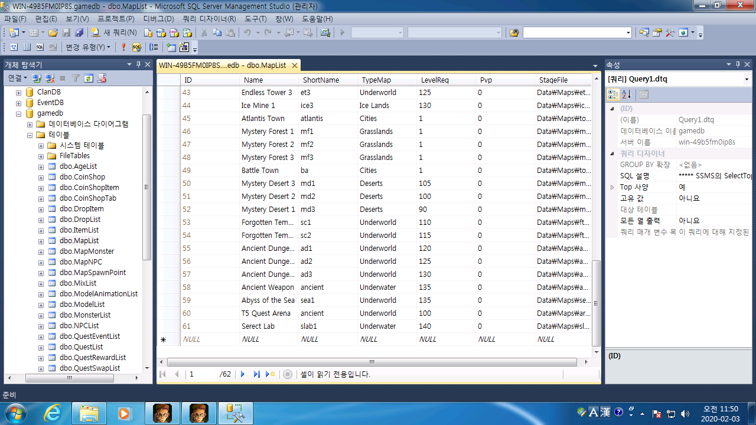Open Windows Explorer folder from taskbar
756x425 pixels.
tap(90, 413)
